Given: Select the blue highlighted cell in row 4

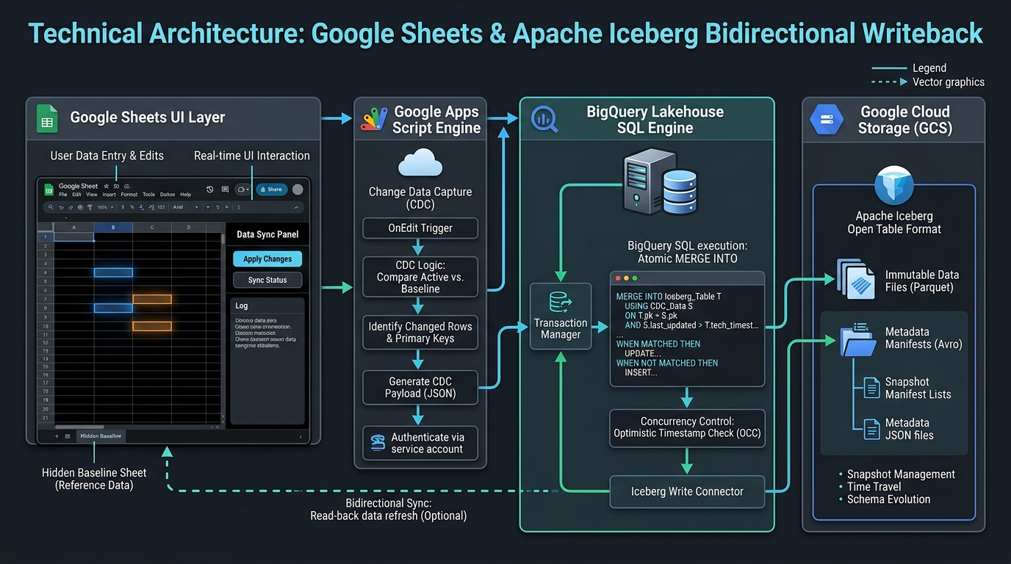Looking at the screenshot, I should pos(113,272).
